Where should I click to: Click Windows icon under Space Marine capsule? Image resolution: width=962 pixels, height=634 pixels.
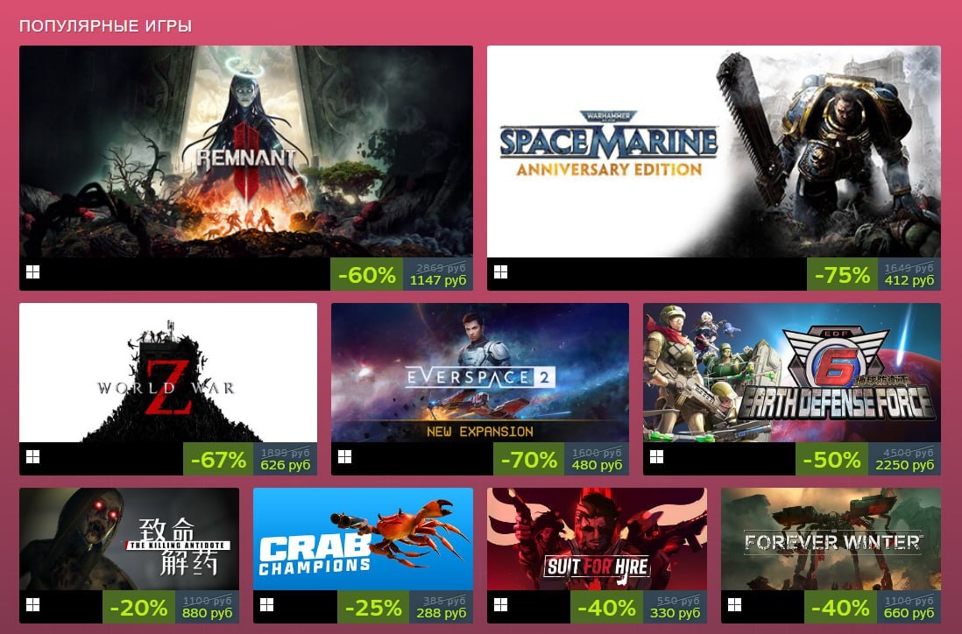pos(500,272)
